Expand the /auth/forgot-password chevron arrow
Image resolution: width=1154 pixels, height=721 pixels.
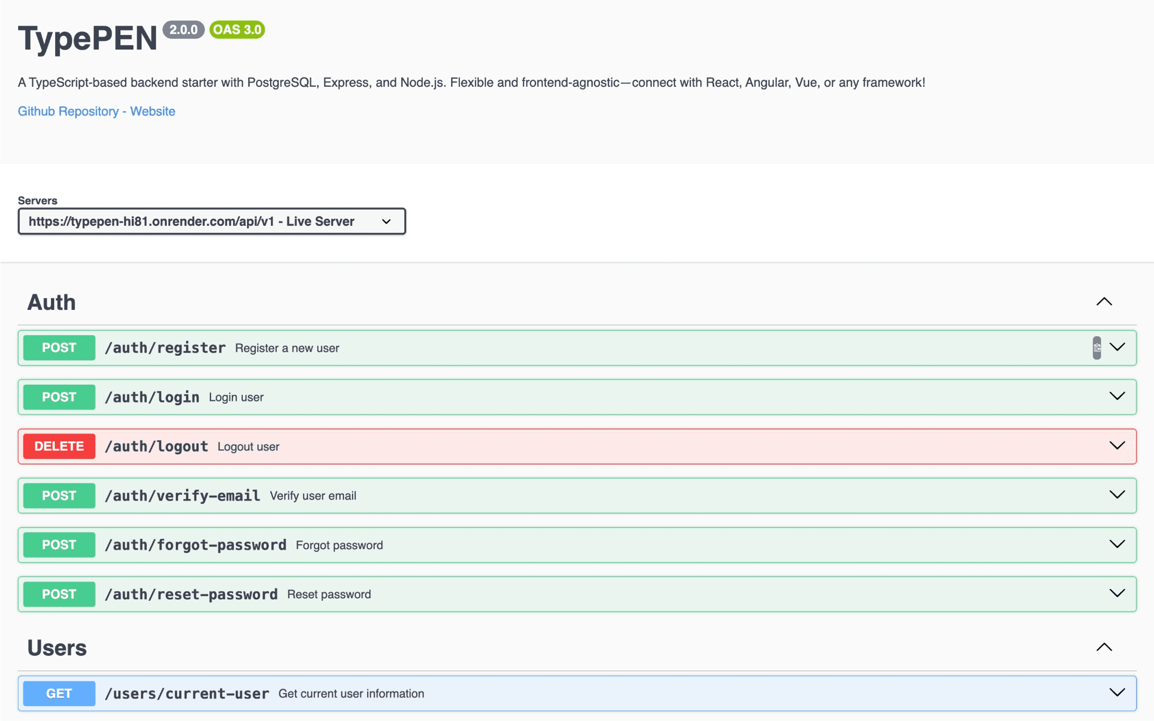(1117, 544)
